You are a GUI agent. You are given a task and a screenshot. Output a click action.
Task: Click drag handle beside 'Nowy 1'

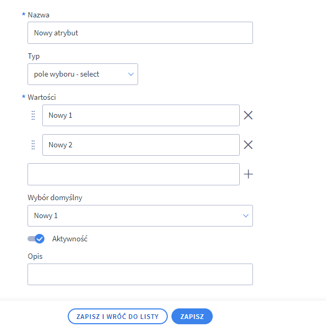click(x=33, y=115)
